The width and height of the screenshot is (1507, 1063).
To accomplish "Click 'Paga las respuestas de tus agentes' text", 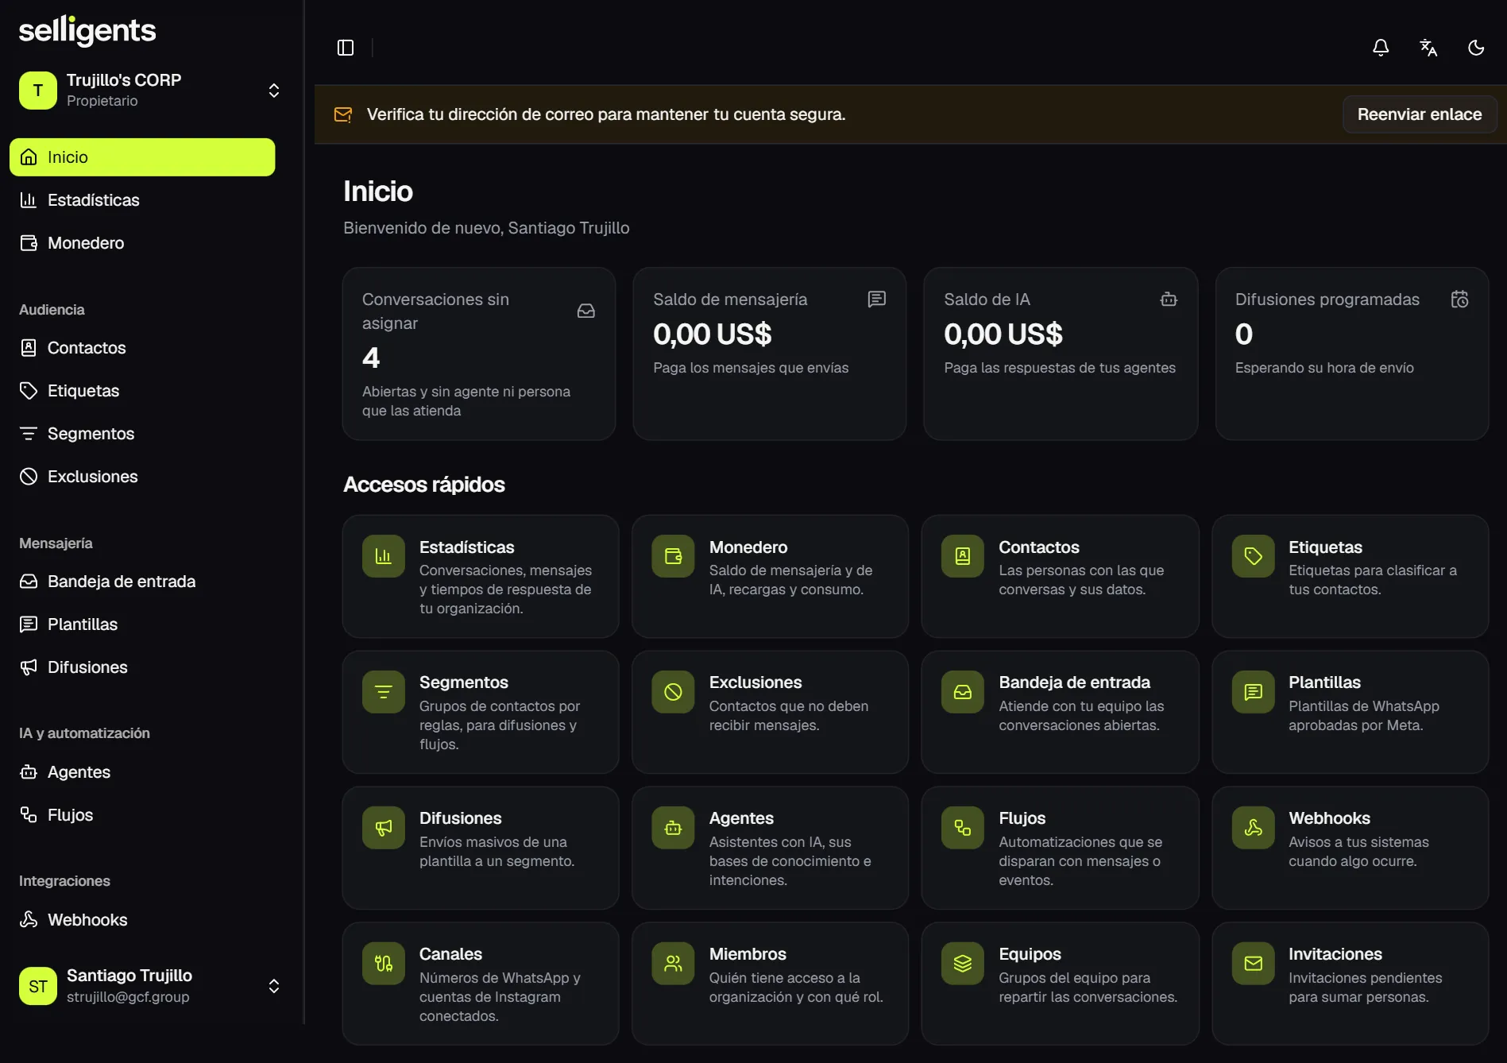I will tap(1060, 368).
